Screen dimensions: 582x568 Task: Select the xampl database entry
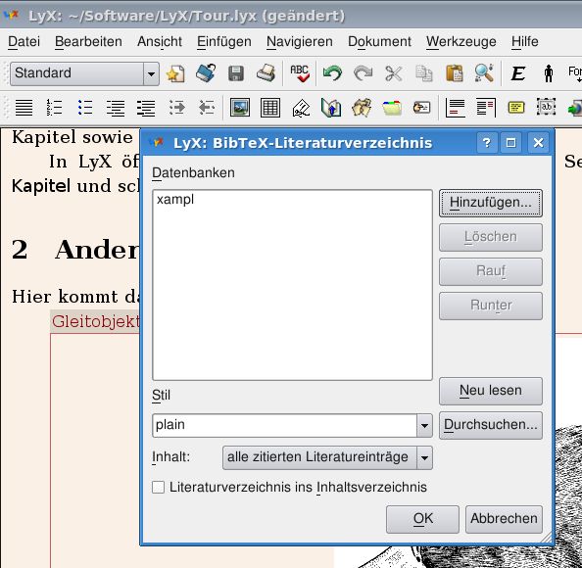[175, 200]
